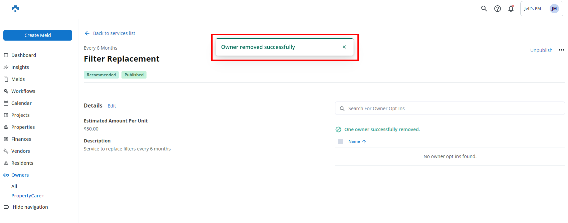Open Dashboard from the sidebar
Viewport: 568px width, 223px height.
coord(23,55)
